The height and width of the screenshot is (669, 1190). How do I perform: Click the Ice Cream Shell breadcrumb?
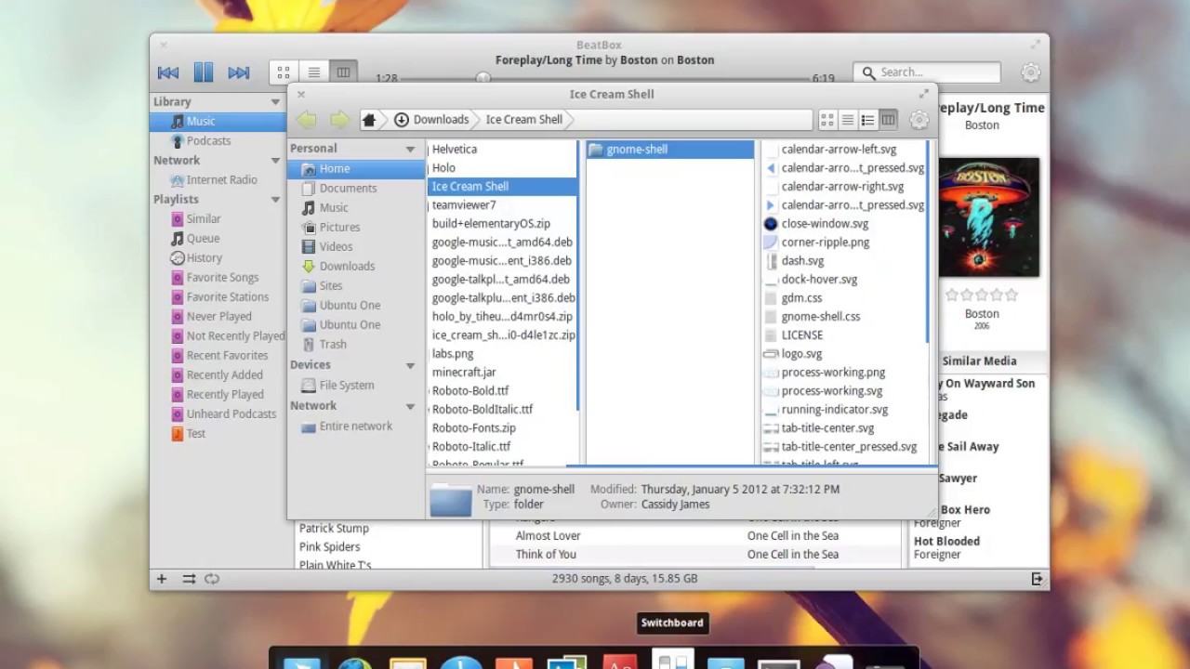pyautogui.click(x=524, y=119)
